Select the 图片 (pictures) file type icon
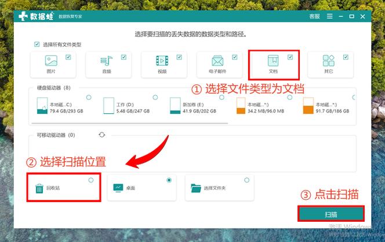Screen dimensions: 385x242 tap(51, 61)
